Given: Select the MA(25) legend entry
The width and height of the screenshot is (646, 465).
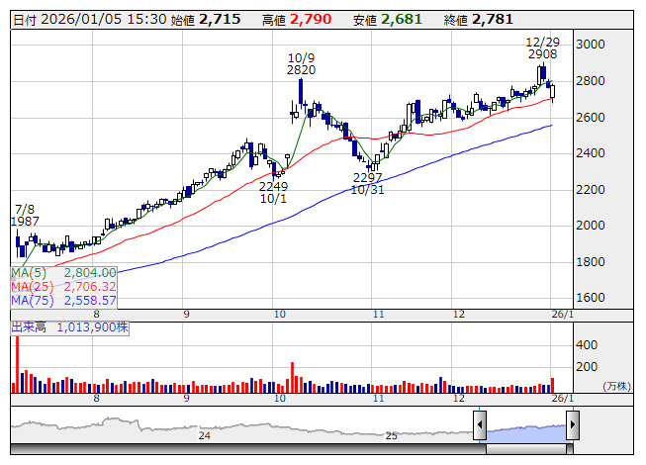Looking at the screenshot, I should point(64,286).
